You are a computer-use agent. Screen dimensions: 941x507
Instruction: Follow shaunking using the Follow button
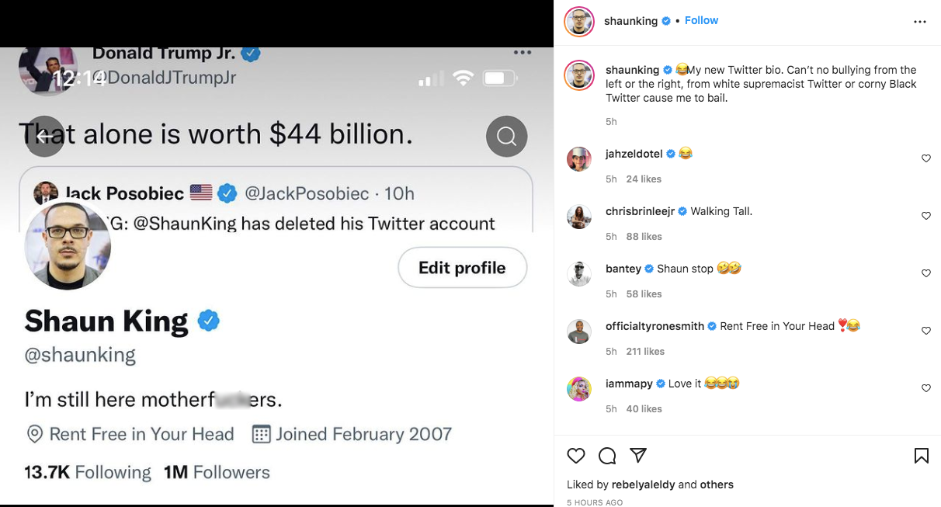point(701,20)
